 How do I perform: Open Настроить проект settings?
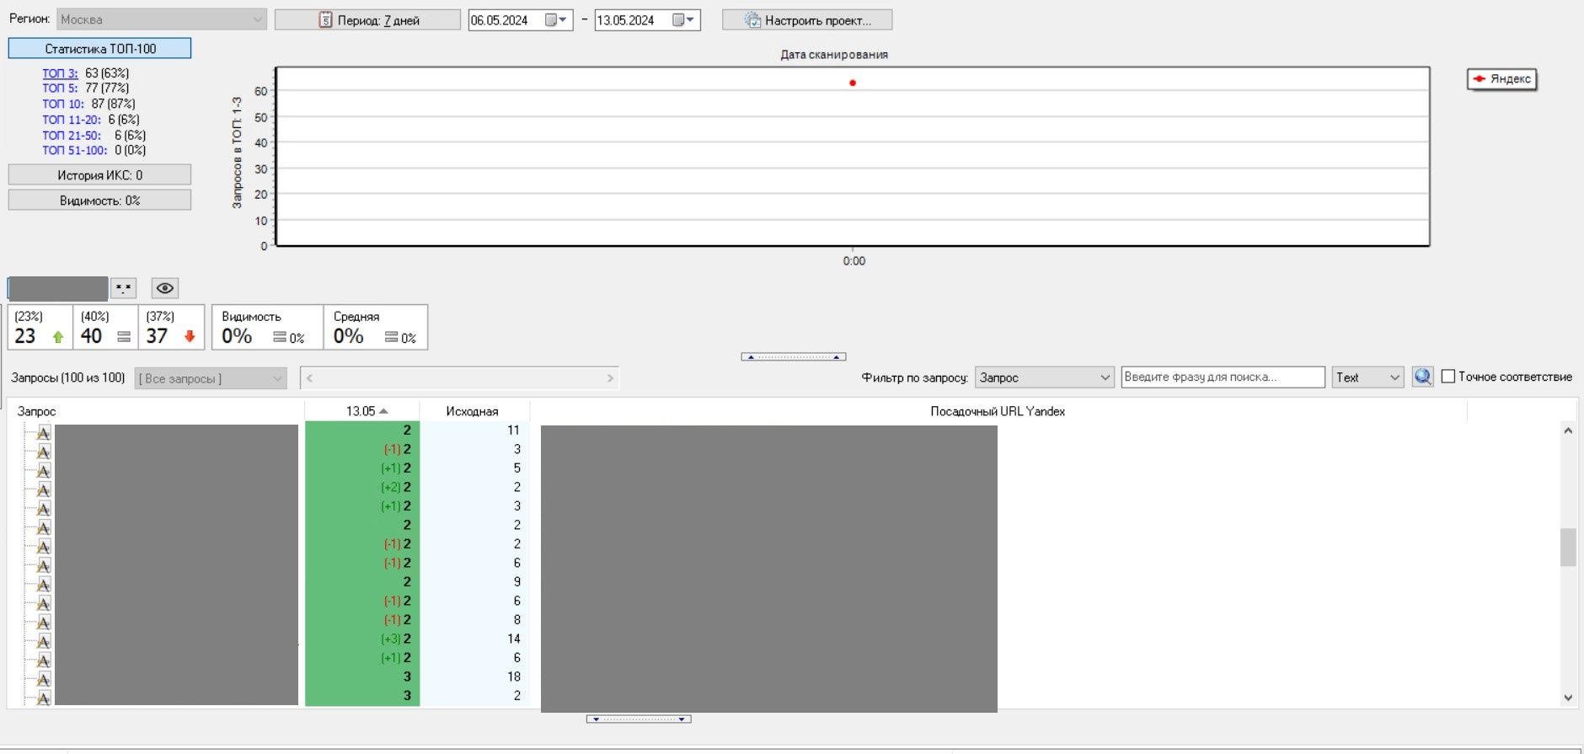click(x=807, y=20)
